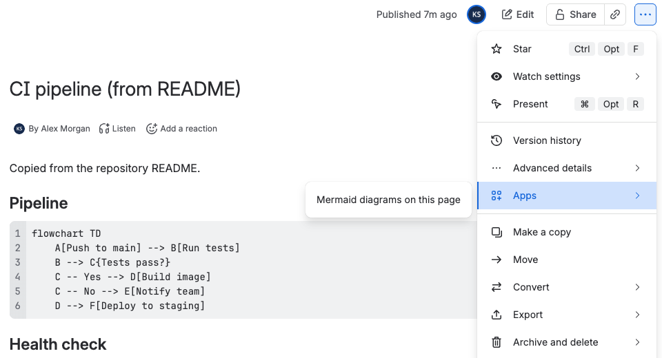Select the Move menu option

pos(567,260)
